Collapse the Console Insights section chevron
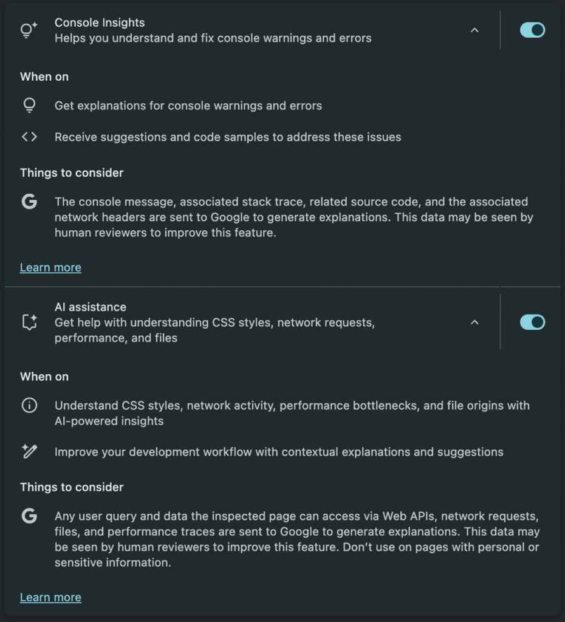 474,30
